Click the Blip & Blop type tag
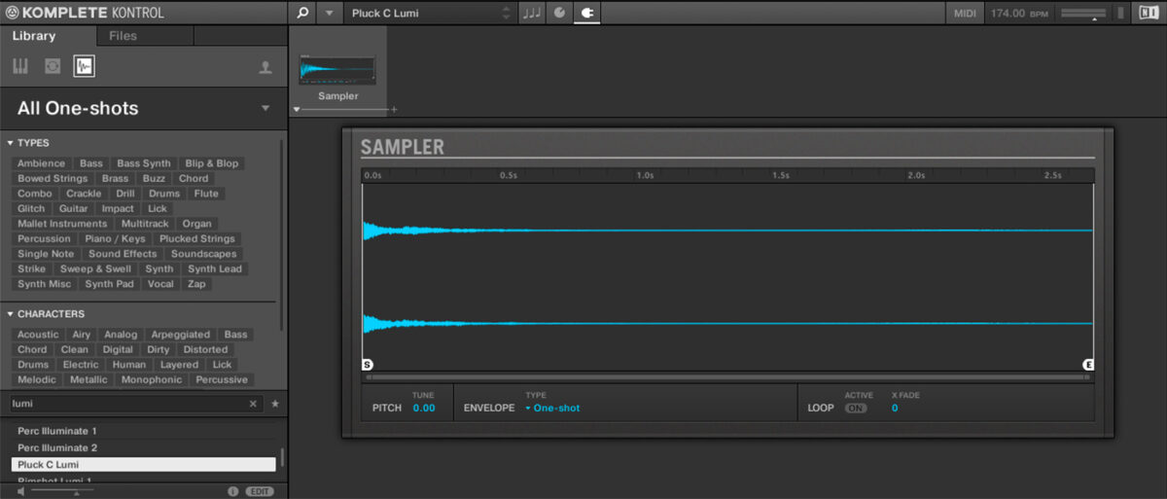Viewport: 1167px width, 499px height. pyautogui.click(x=212, y=163)
